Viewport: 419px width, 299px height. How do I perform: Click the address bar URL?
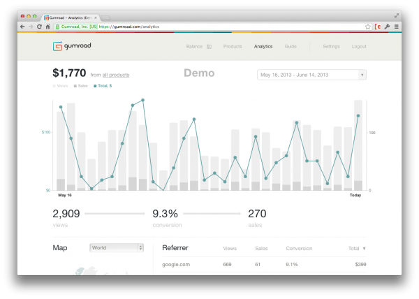128,27
